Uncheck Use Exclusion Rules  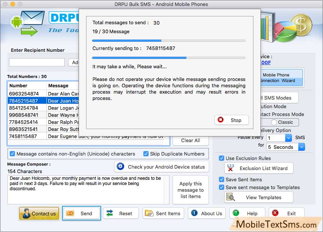[222, 158]
